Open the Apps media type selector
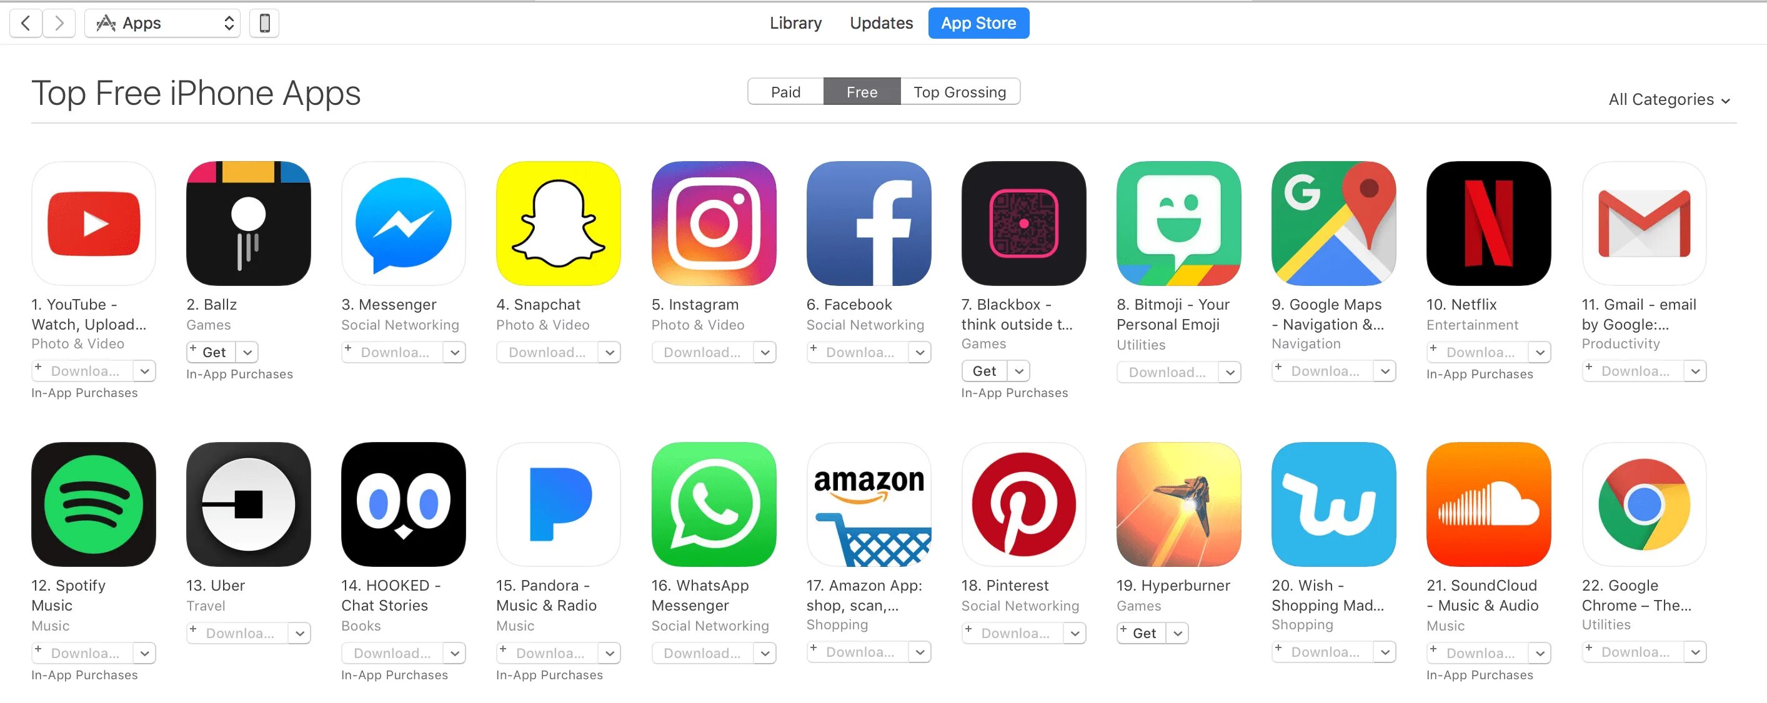The width and height of the screenshot is (1767, 703). coord(162,23)
